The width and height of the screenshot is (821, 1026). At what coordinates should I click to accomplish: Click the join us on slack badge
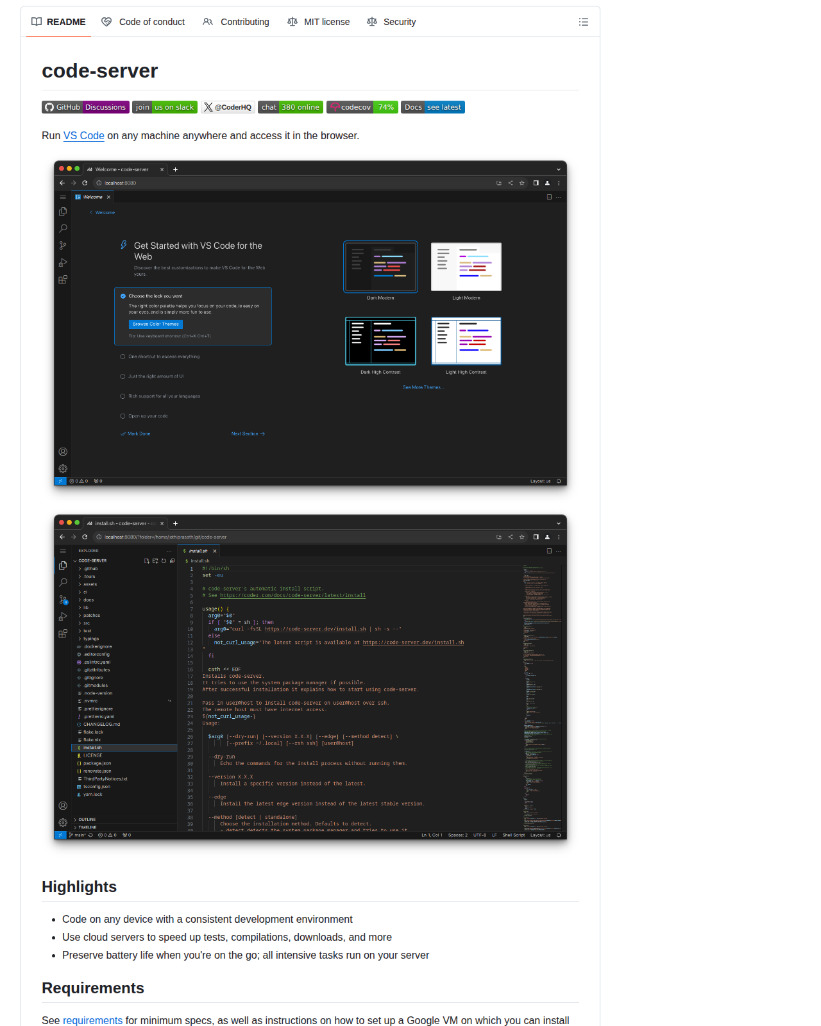click(x=165, y=107)
